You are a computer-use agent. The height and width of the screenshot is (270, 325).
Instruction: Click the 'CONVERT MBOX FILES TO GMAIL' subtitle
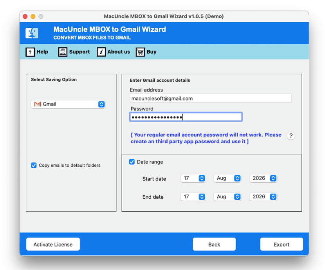pyautogui.click(x=92, y=38)
